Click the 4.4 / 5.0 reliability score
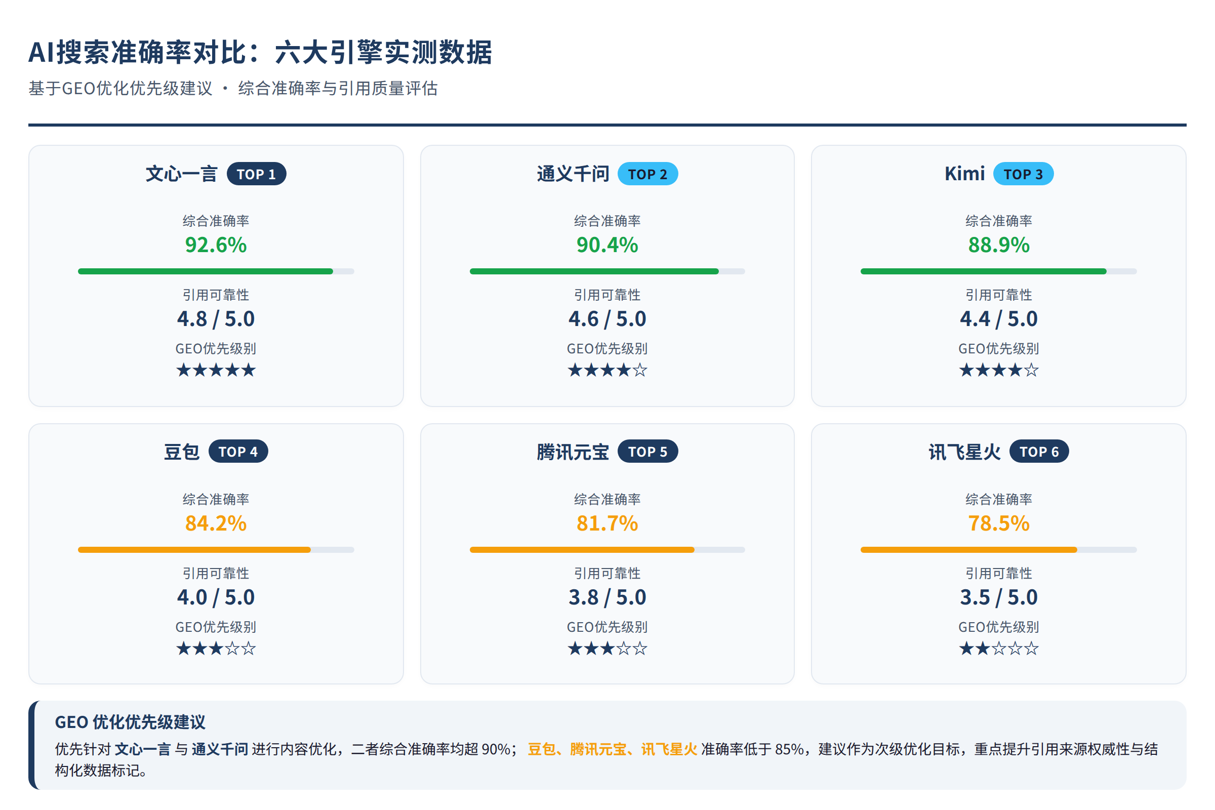The image size is (1215, 810). point(998,319)
